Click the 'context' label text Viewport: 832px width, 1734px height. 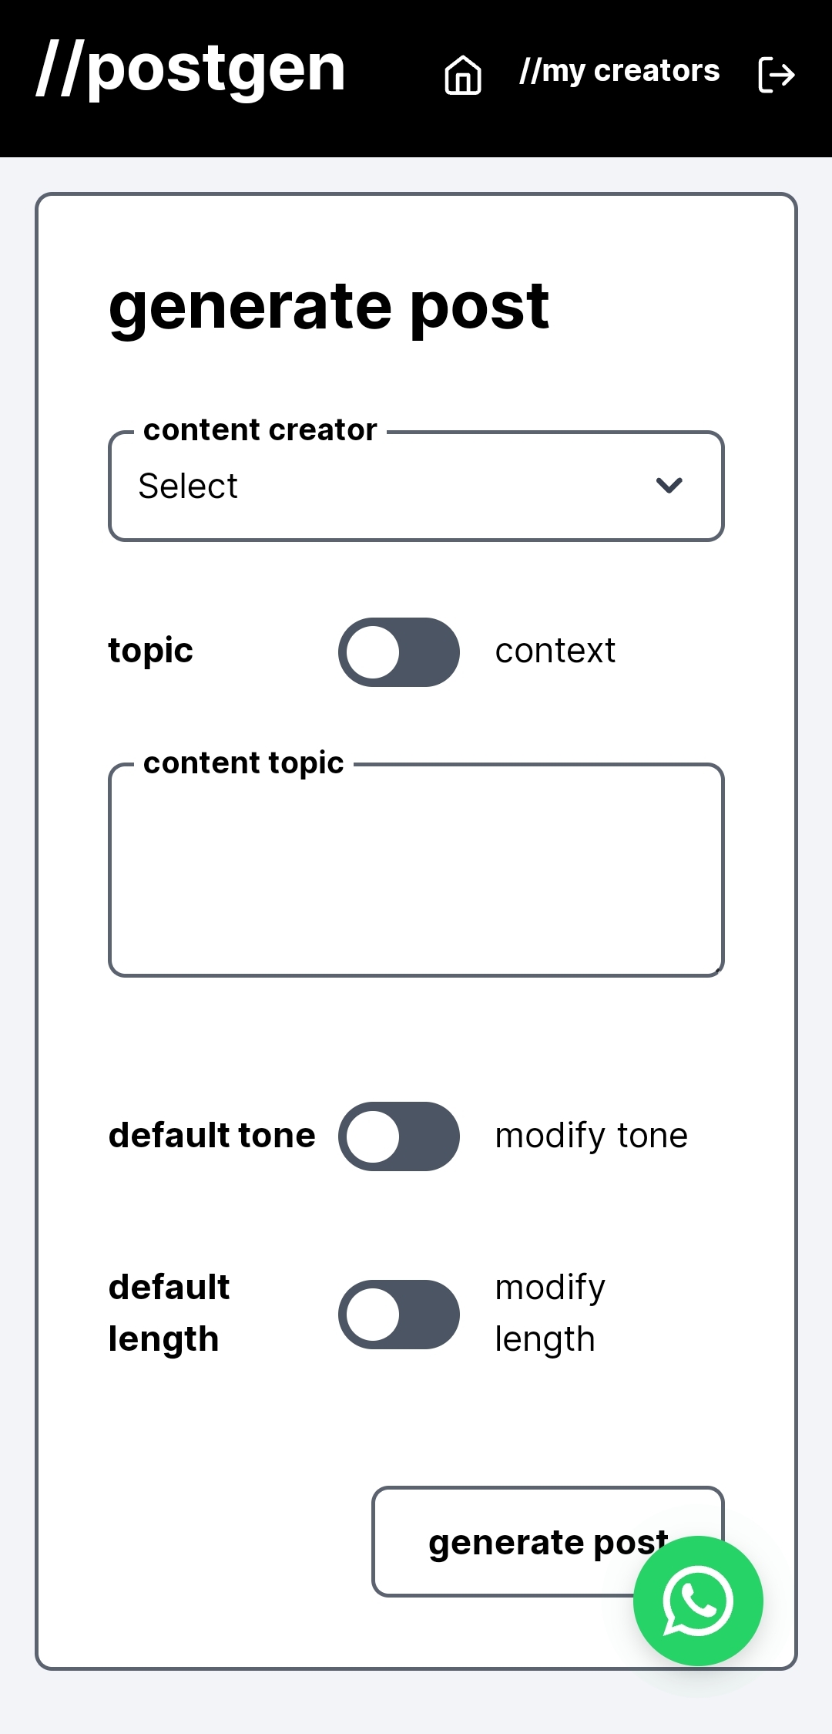pyautogui.click(x=555, y=652)
